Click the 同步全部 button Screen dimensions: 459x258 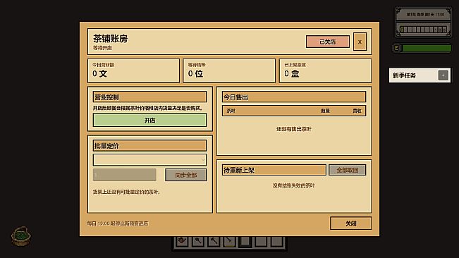click(x=186, y=175)
